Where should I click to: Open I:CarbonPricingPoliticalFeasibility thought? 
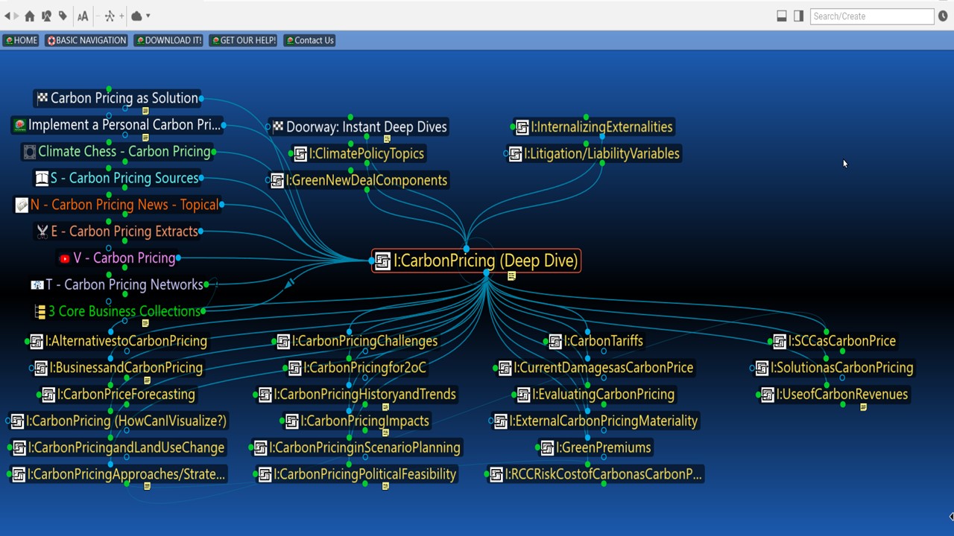click(357, 474)
